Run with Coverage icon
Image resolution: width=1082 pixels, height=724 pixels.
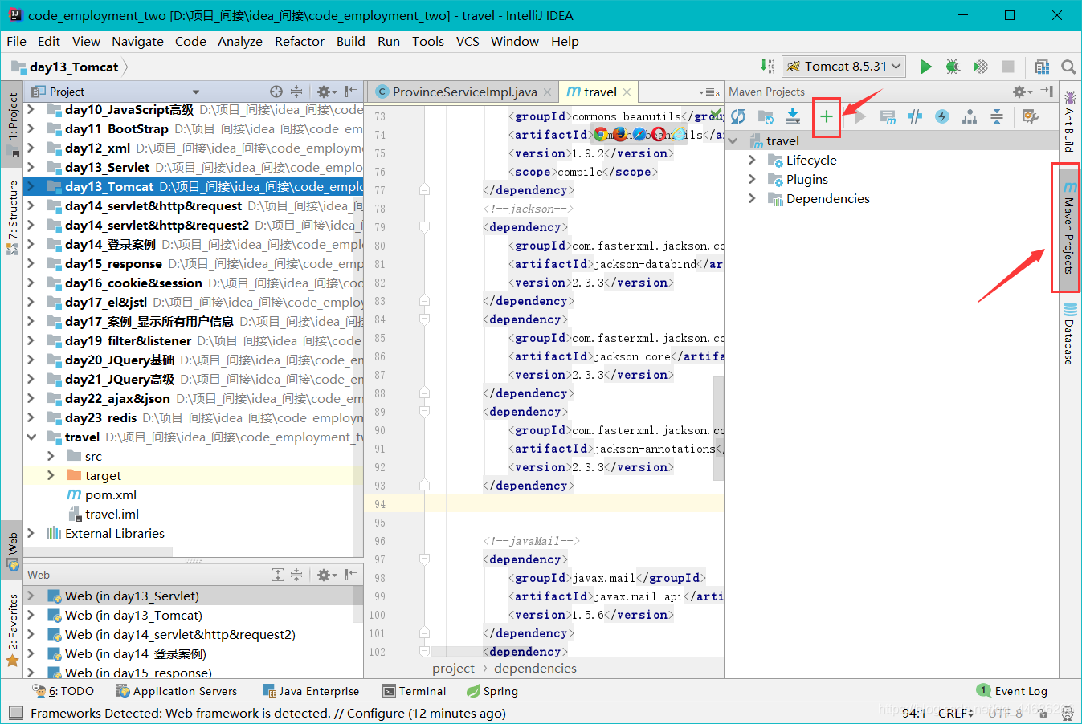[981, 67]
